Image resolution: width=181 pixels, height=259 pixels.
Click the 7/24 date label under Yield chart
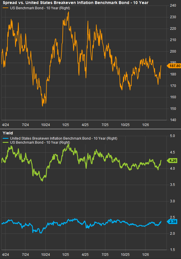[25, 255]
